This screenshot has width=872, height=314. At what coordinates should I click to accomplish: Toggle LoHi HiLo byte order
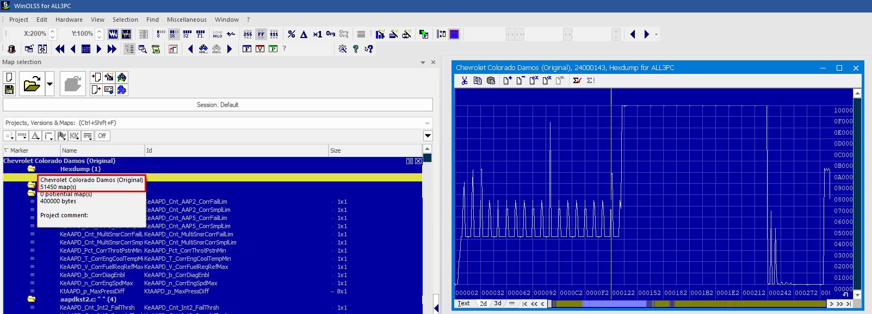[217, 34]
